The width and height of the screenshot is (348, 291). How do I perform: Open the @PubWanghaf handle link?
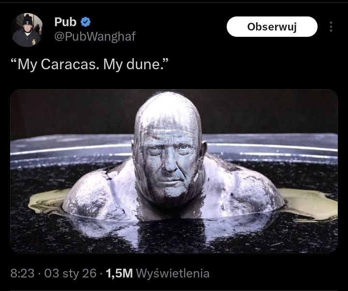pyautogui.click(x=95, y=36)
